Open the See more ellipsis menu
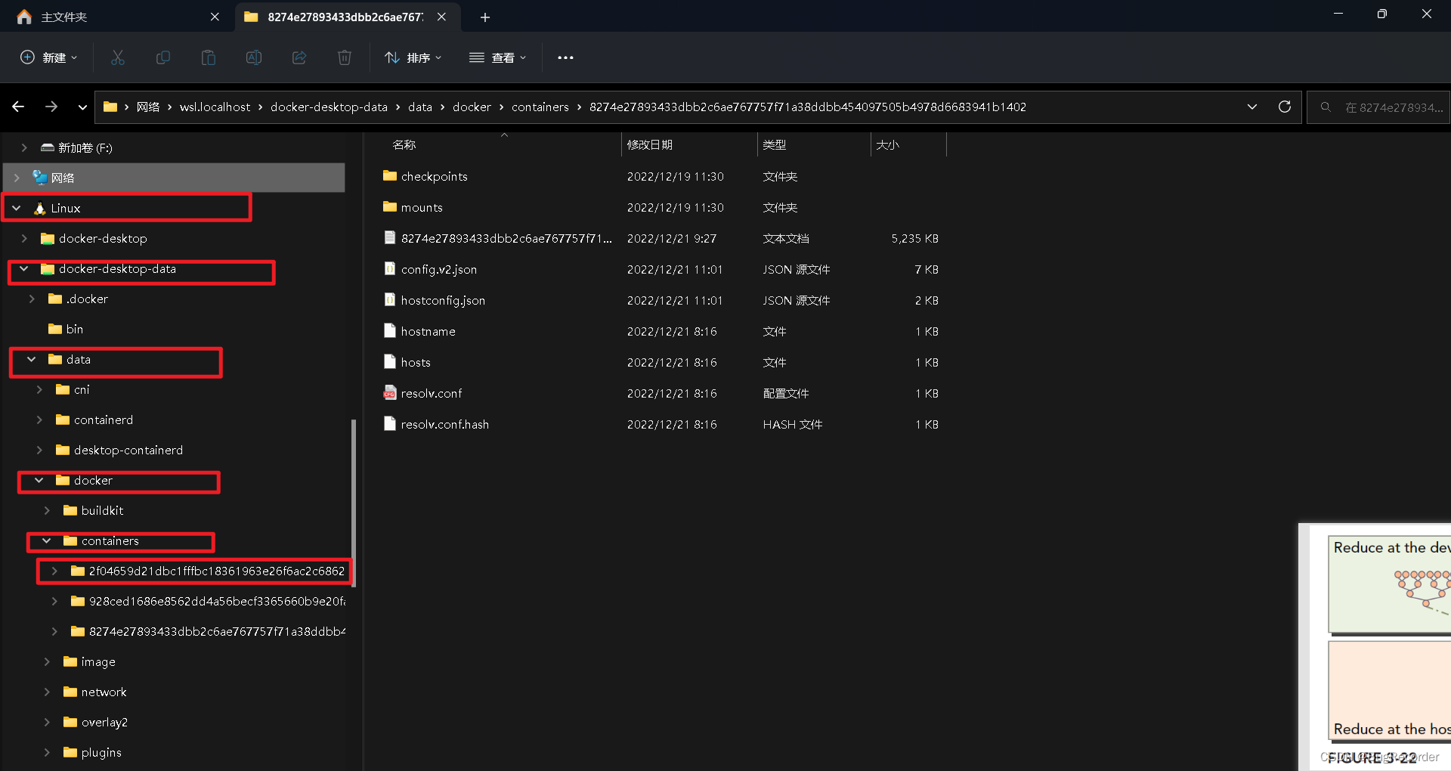 click(565, 57)
